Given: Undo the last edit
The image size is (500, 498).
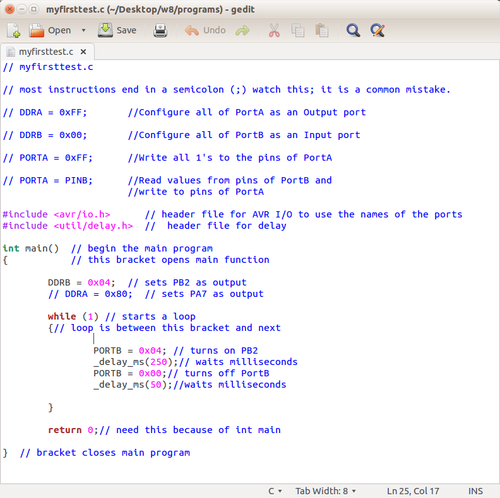Looking at the screenshot, I should [x=205, y=30].
